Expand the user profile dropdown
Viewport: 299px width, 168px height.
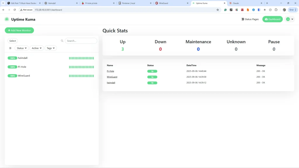click(290, 19)
